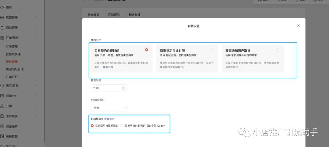Click the briefcase icon beside 平台服务
The width and height of the screenshot is (329, 147).
[x=2, y=116]
